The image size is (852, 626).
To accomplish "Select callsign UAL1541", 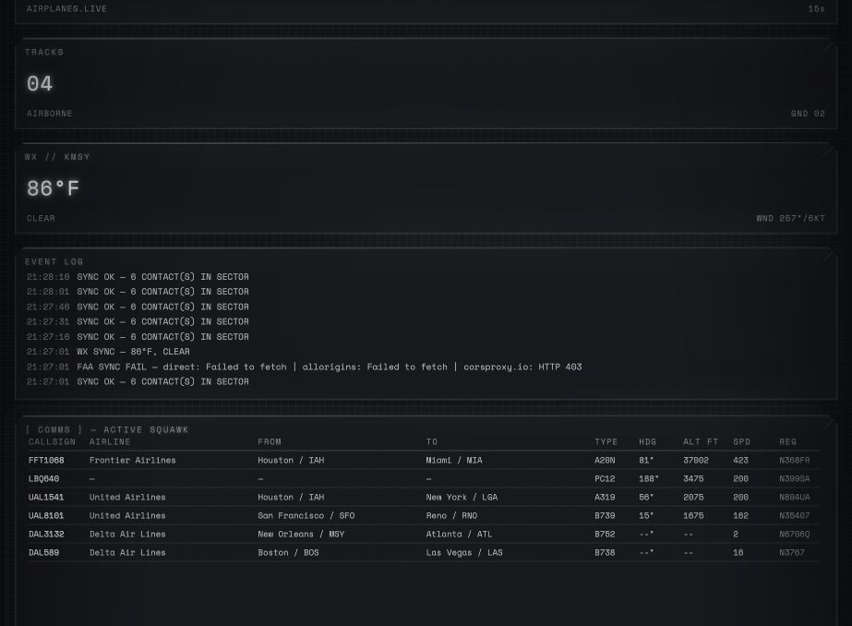I will (46, 498).
